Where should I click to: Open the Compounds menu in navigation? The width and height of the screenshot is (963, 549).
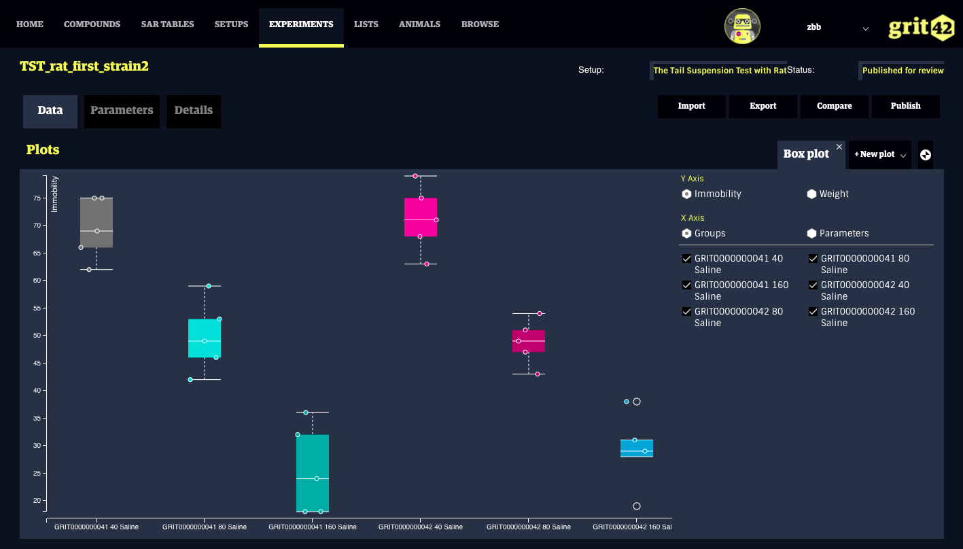tap(92, 24)
